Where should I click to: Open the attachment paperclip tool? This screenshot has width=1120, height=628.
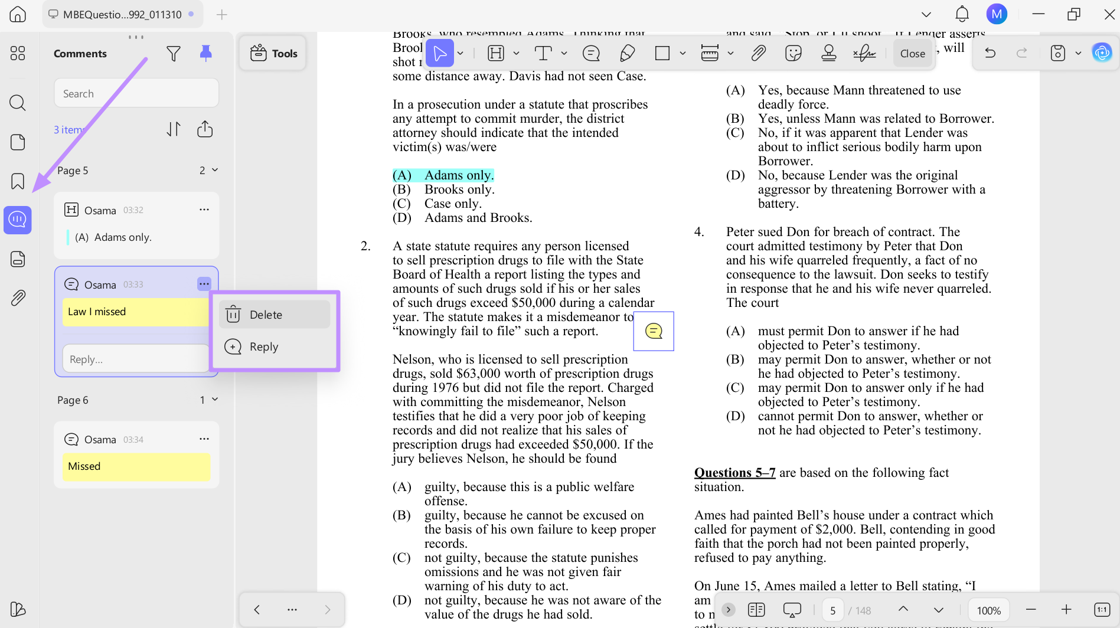758,54
